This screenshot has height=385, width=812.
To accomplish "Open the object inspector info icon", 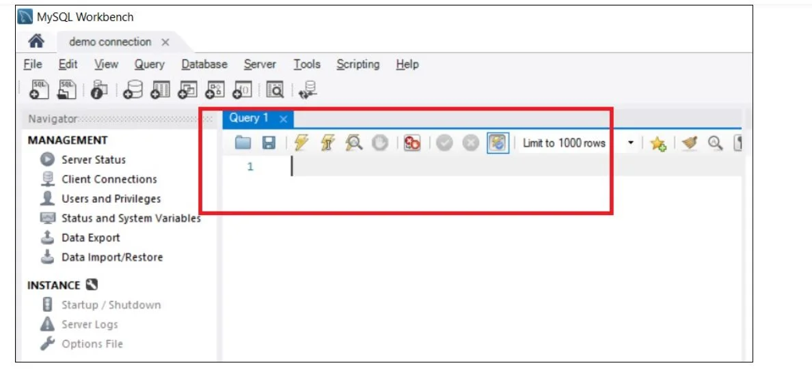I will (98, 89).
